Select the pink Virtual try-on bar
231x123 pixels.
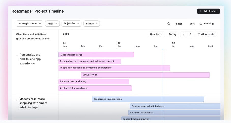tap(145, 75)
